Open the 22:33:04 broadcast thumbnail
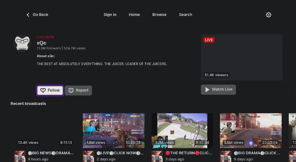 [251, 130]
